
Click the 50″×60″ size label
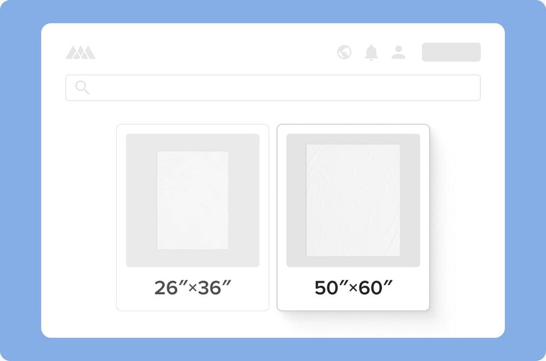pyautogui.click(x=353, y=288)
